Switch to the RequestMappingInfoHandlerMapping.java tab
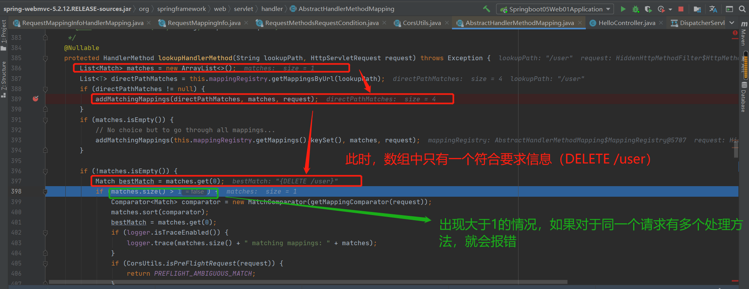 point(83,23)
